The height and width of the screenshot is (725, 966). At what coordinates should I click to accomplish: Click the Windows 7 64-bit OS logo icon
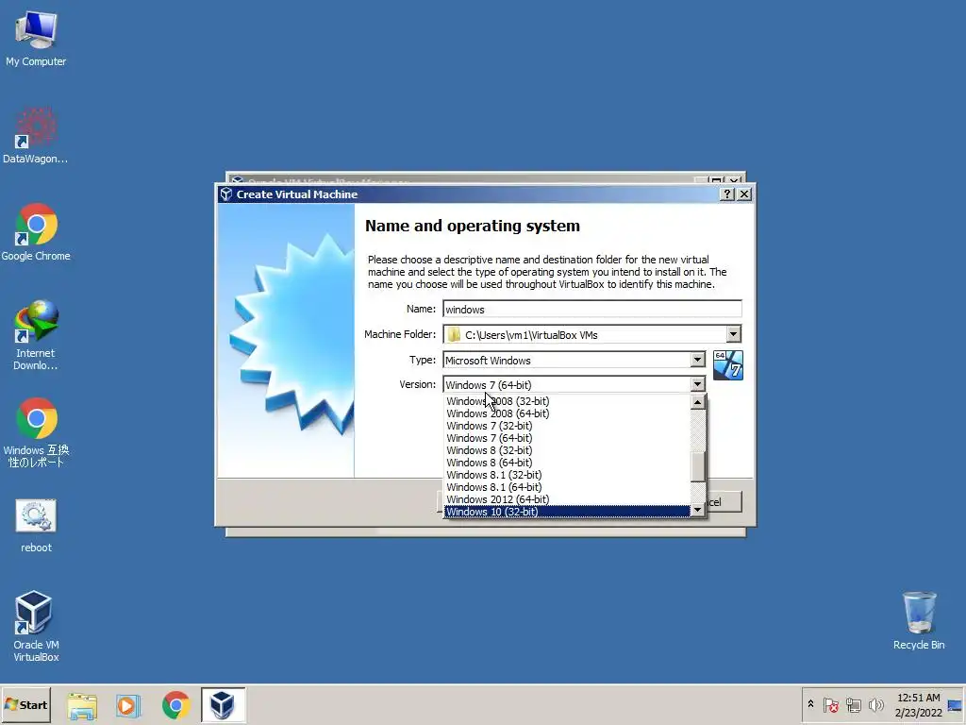pyautogui.click(x=728, y=365)
